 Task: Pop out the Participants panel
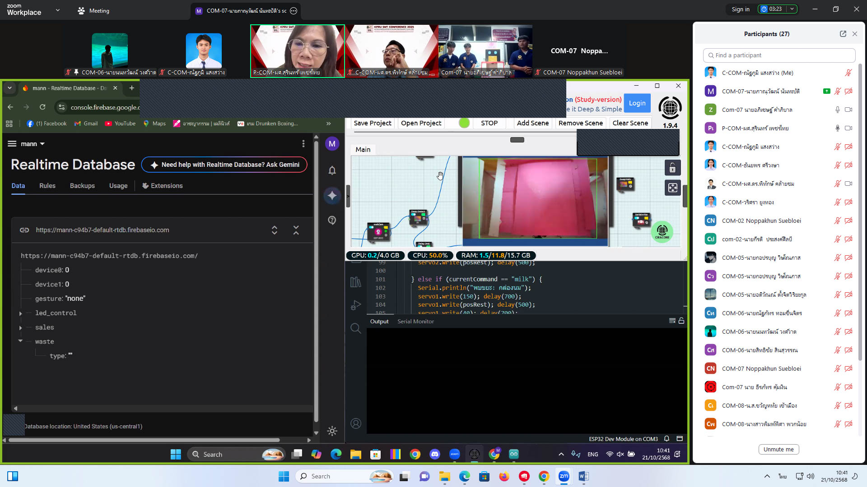[843, 34]
